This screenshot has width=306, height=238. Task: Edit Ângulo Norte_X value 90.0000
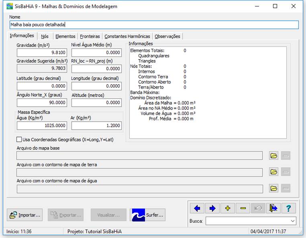coord(42,103)
